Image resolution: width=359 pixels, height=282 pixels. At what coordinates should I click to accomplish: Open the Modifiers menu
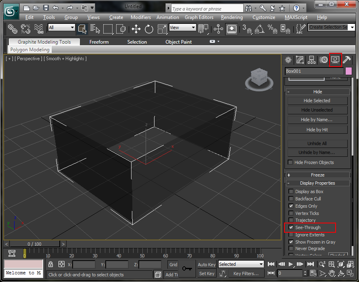140,17
